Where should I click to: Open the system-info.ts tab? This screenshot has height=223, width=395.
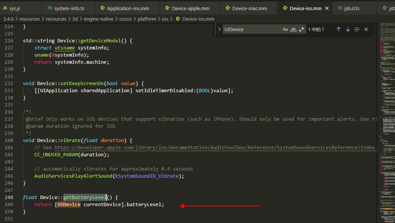69,8
